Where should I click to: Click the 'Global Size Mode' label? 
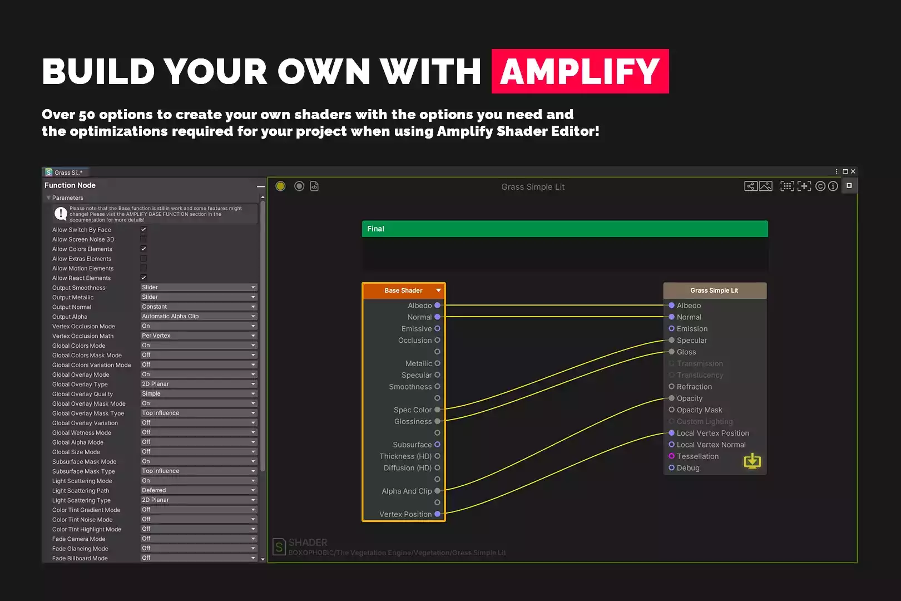click(76, 452)
